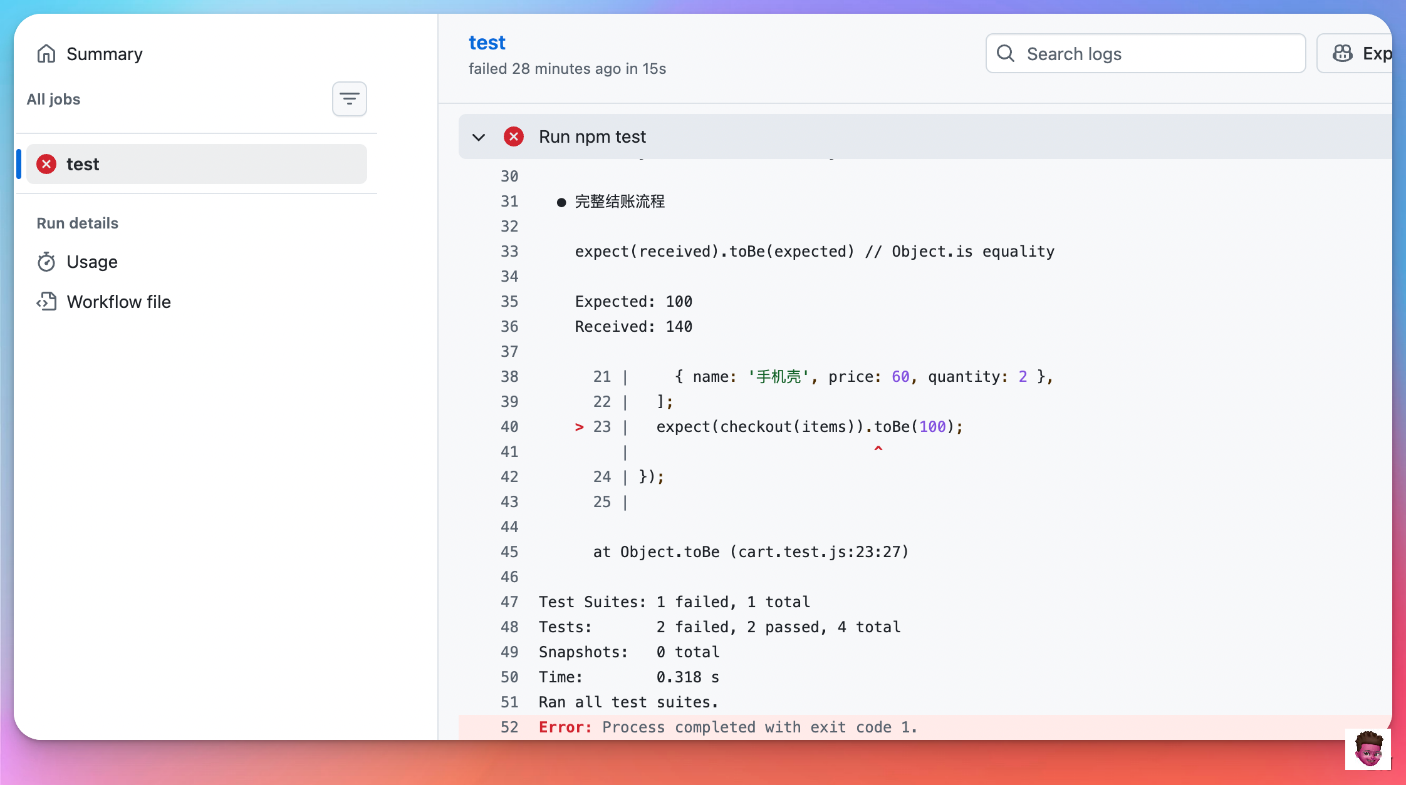Image resolution: width=1406 pixels, height=785 pixels.
Task: Collapse the Run npm test step
Action: (x=479, y=136)
